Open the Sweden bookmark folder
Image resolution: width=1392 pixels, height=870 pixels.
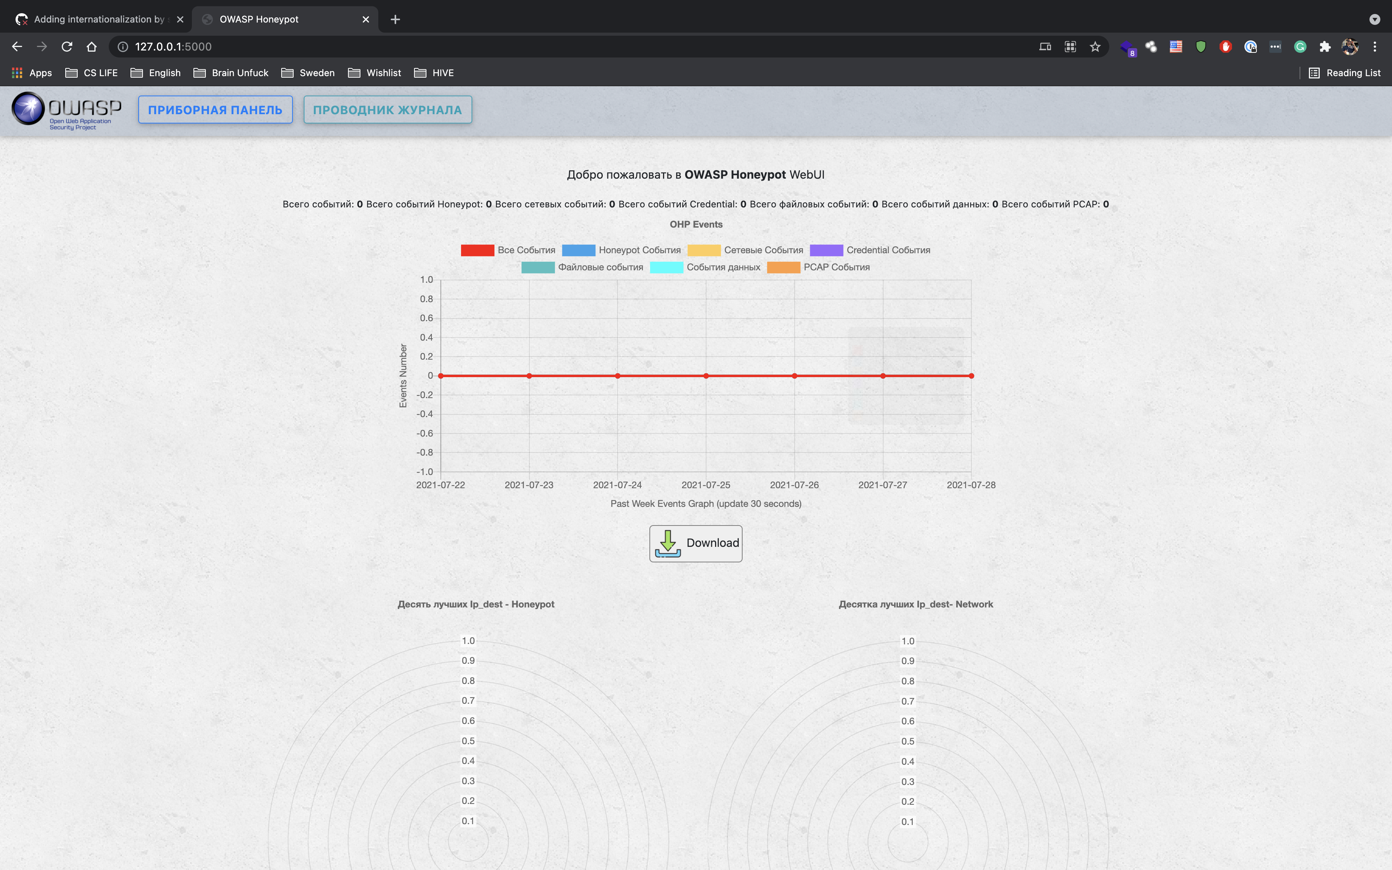308,73
